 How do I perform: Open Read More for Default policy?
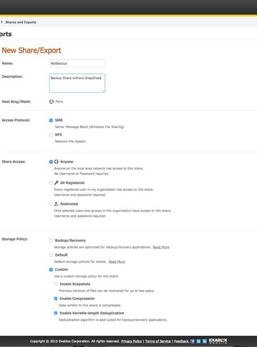117,262
